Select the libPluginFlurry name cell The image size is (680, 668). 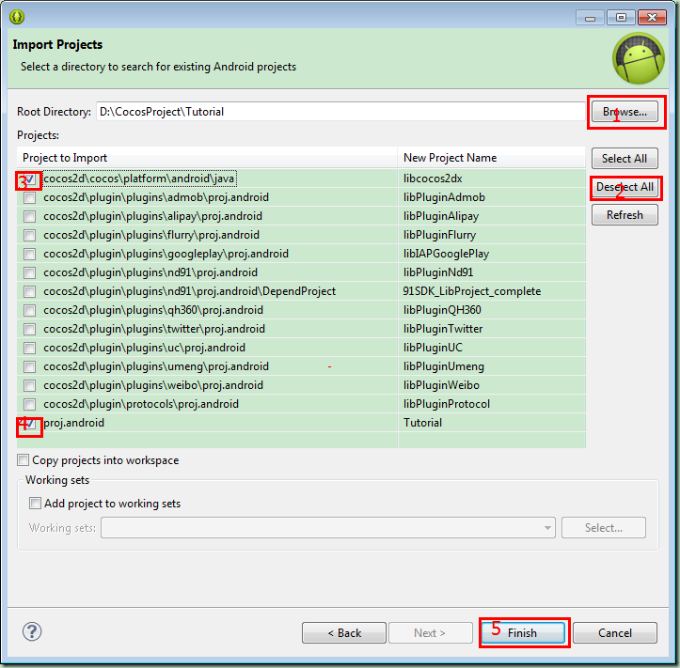click(x=491, y=235)
